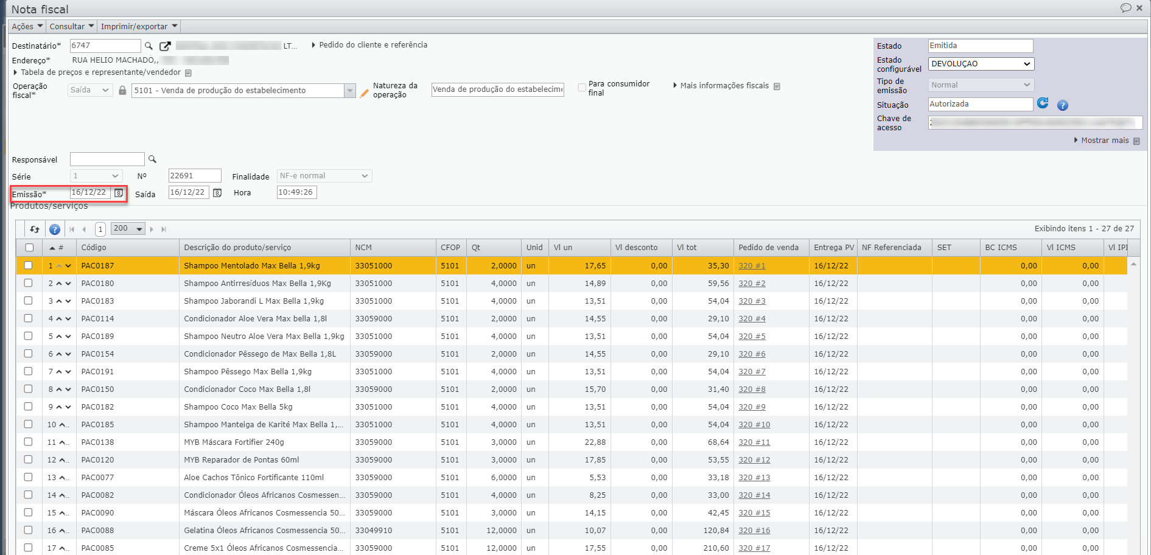Viewport: 1151px width, 555px height.
Task: Open recipient record via external link icon
Action: click(x=165, y=46)
